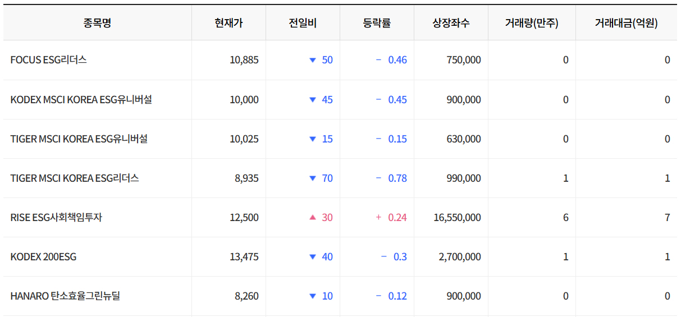
Task: Click the 전일비 column header
Action: 303,23
